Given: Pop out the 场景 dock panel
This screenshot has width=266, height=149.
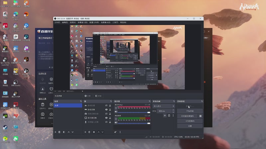Looking at the screenshot, I should click(x=81, y=101).
